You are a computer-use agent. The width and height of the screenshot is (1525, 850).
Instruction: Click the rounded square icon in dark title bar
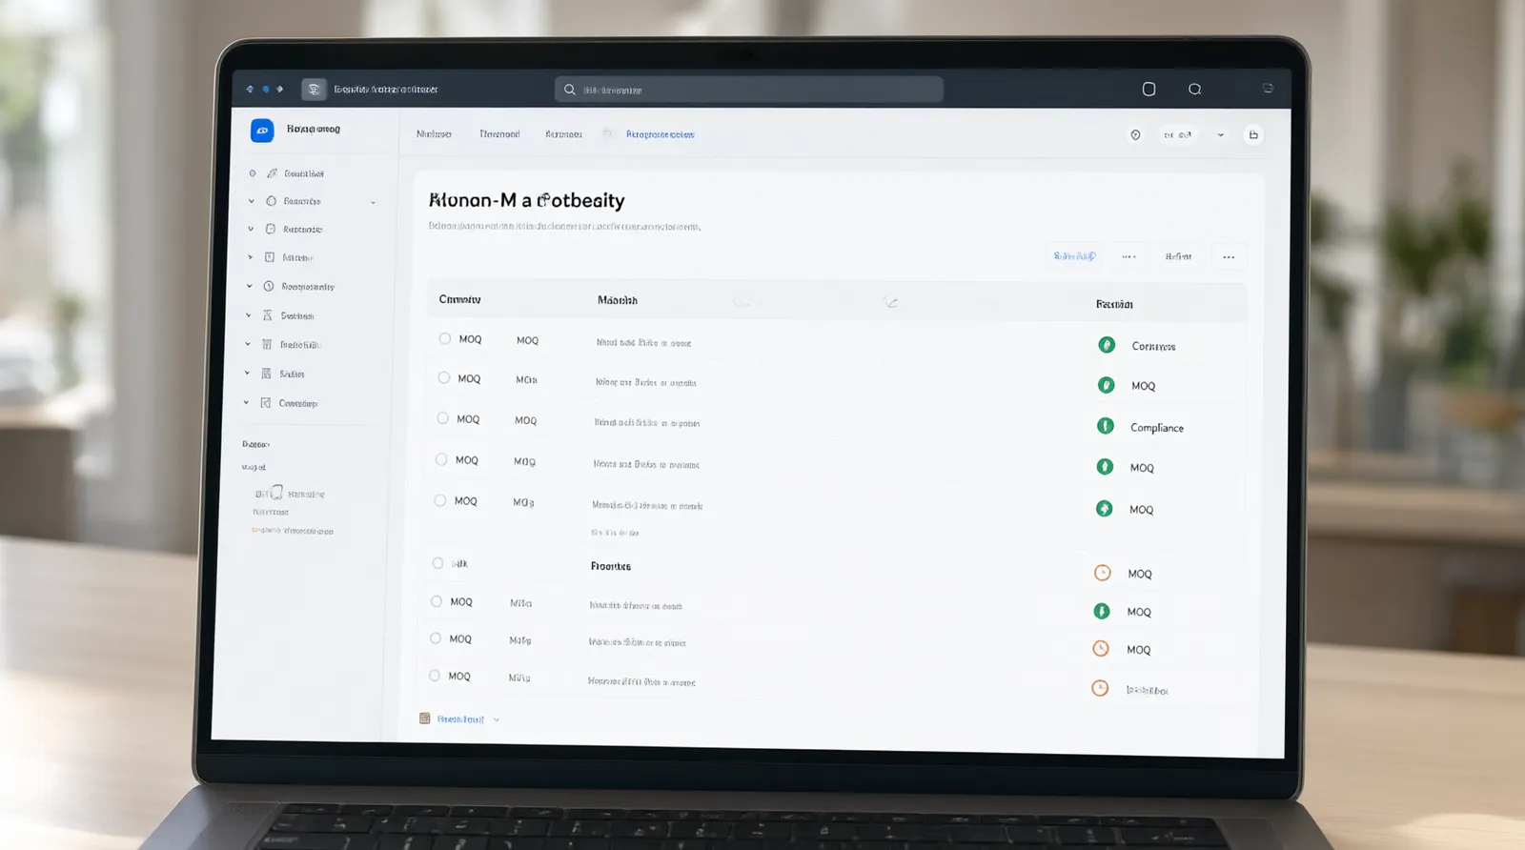coord(1149,89)
